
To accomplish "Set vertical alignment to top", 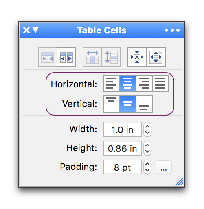I will (112, 104).
